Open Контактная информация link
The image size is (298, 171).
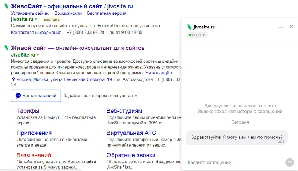point(36,32)
